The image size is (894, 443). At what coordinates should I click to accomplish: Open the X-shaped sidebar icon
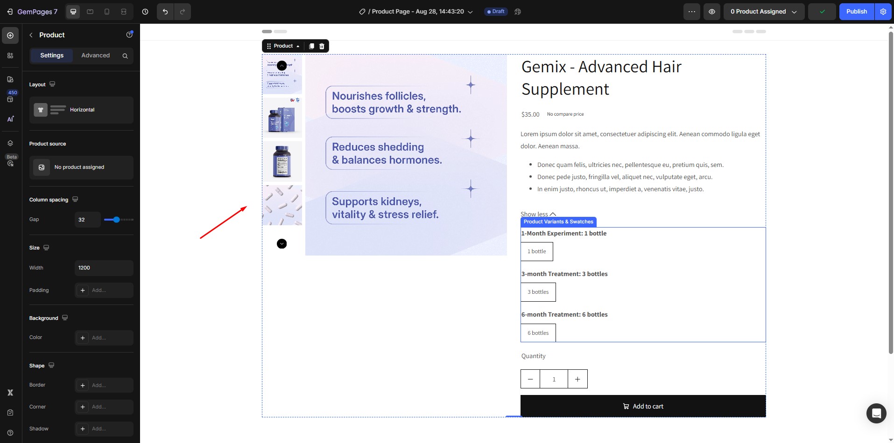click(10, 393)
